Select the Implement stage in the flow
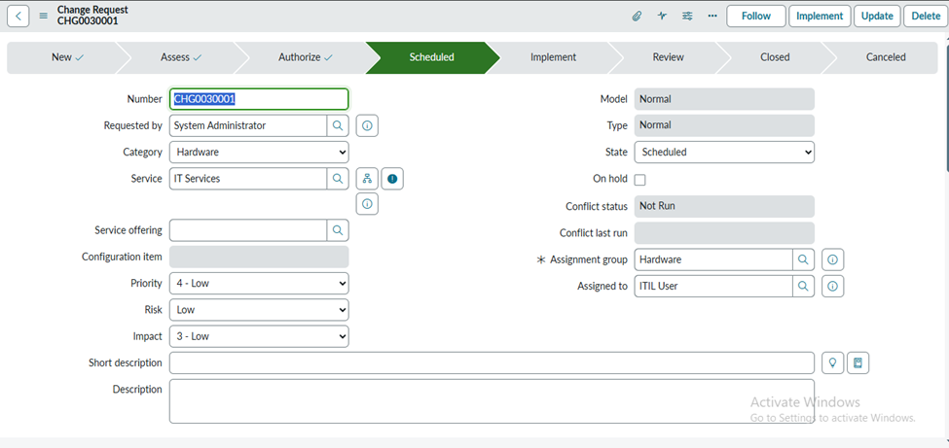 click(553, 57)
